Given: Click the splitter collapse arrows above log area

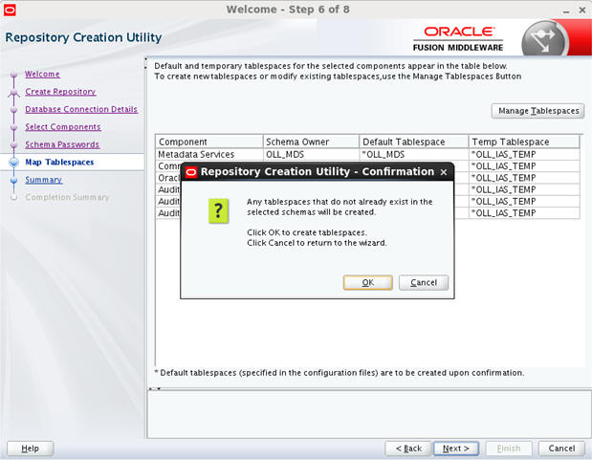Looking at the screenshot, I should click(x=154, y=388).
